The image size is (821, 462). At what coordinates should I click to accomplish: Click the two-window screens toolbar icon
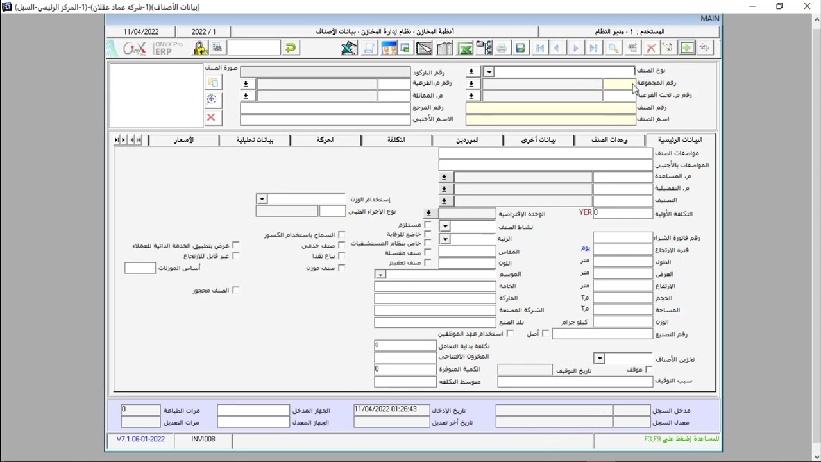[389, 48]
